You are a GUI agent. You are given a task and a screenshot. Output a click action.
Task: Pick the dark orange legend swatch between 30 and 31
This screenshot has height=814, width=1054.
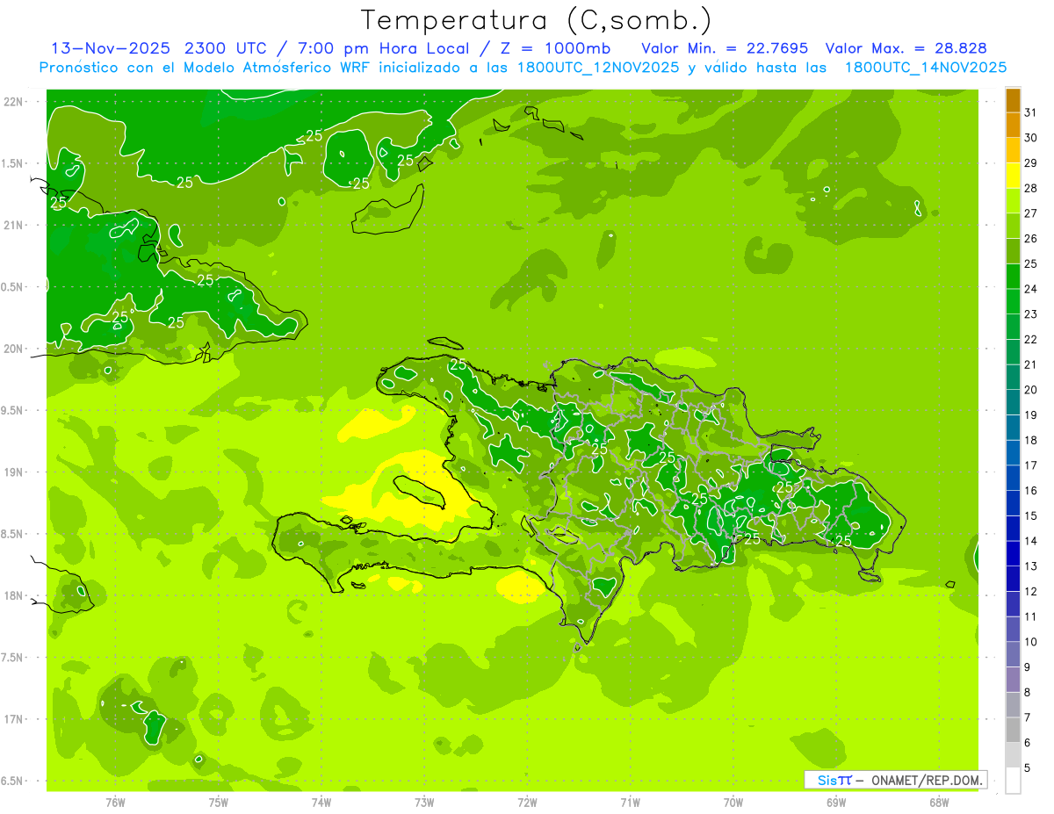tap(1013, 126)
